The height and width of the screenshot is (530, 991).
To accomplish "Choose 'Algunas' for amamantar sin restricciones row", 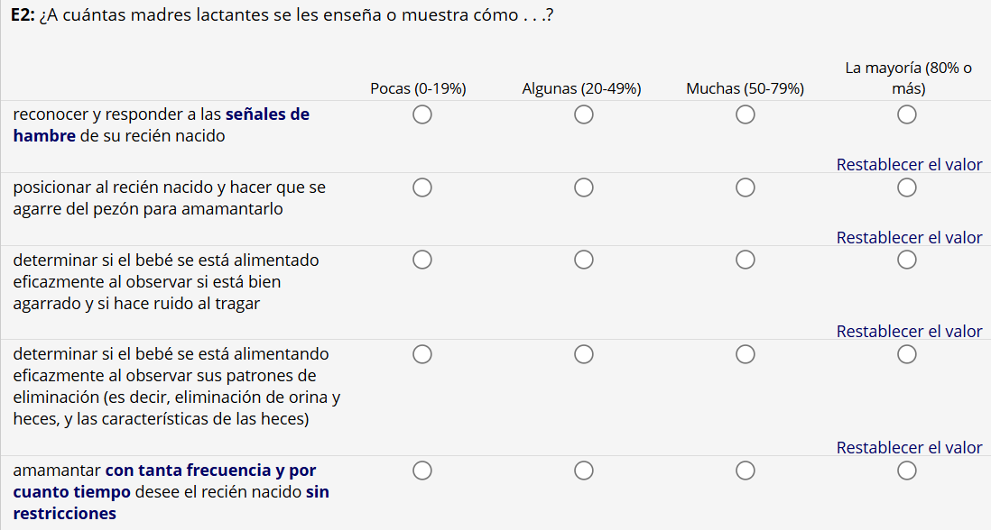I will [584, 471].
